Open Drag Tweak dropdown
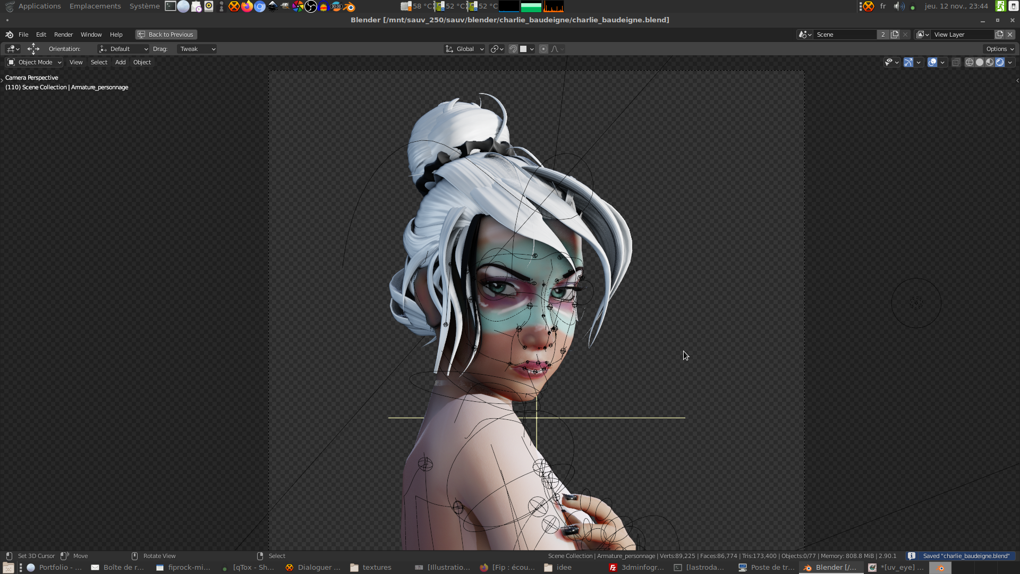The height and width of the screenshot is (574, 1020). pos(197,49)
